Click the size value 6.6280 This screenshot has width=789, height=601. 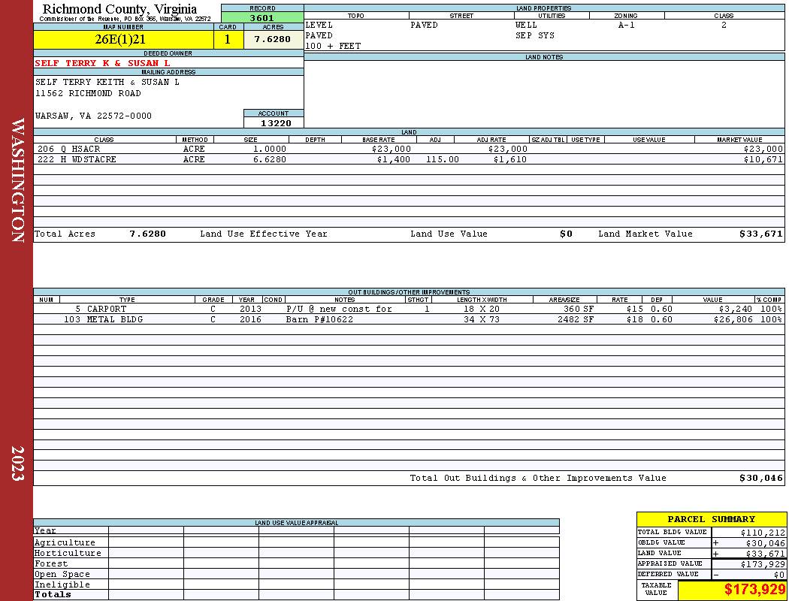[269, 159]
